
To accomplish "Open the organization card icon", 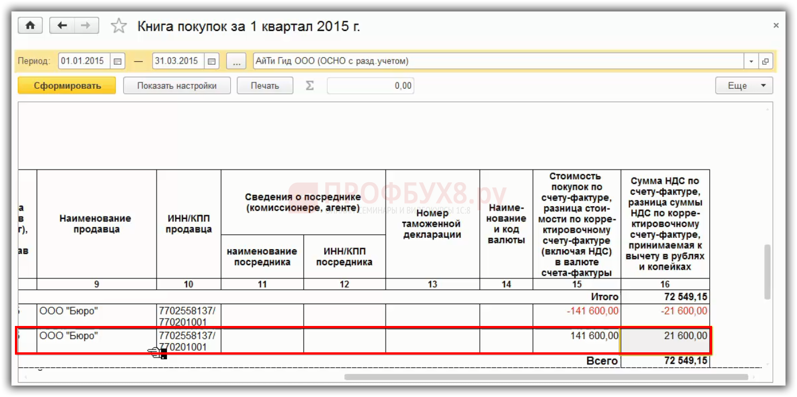I will tap(765, 61).
